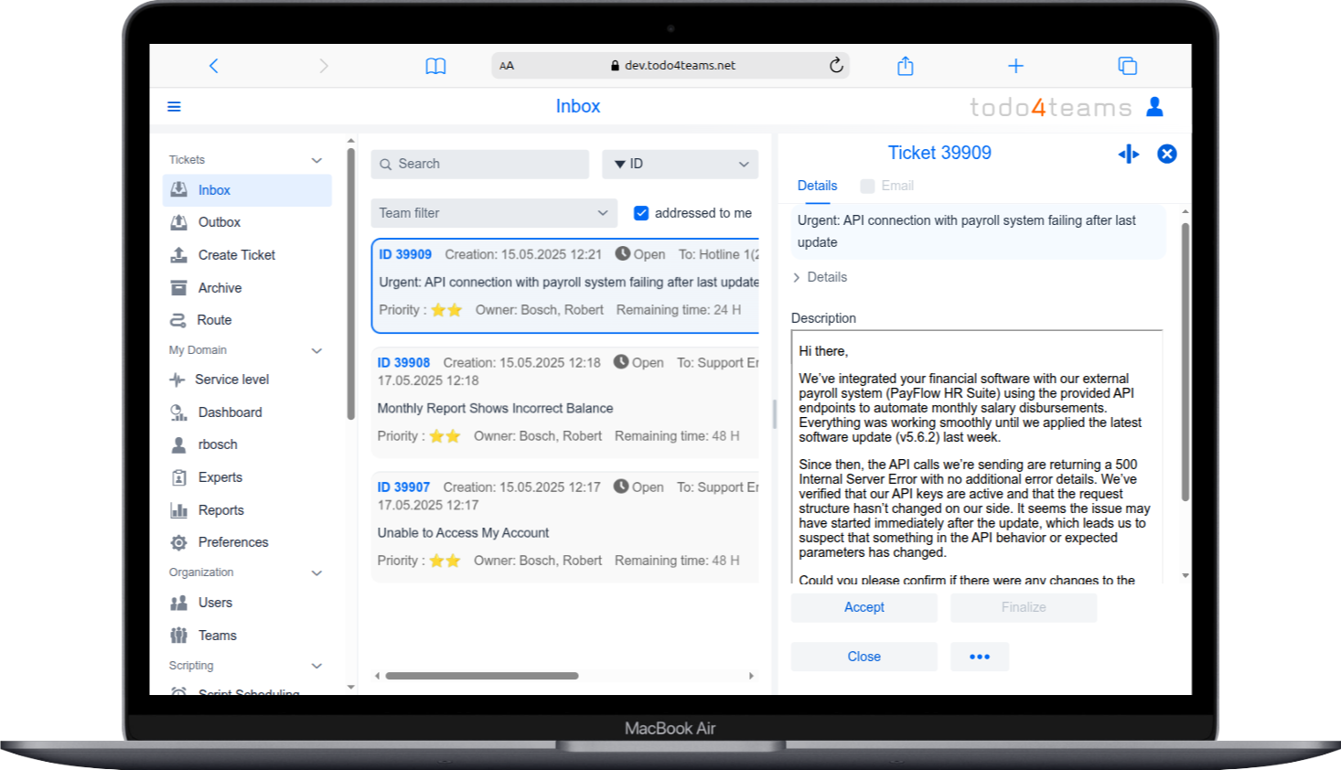The image size is (1341, 770).
Task: Expand the Details disclosure in ticket panel
Action: [x=821, y=277]
